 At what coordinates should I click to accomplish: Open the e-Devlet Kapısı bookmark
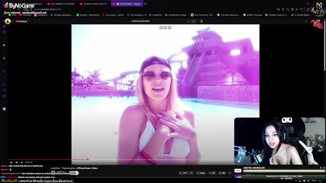pyautogui.click(x=300, y=15)
